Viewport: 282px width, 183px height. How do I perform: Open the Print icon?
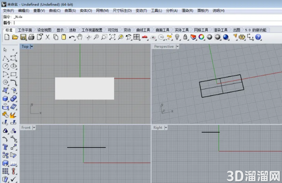tap(31, 37)
